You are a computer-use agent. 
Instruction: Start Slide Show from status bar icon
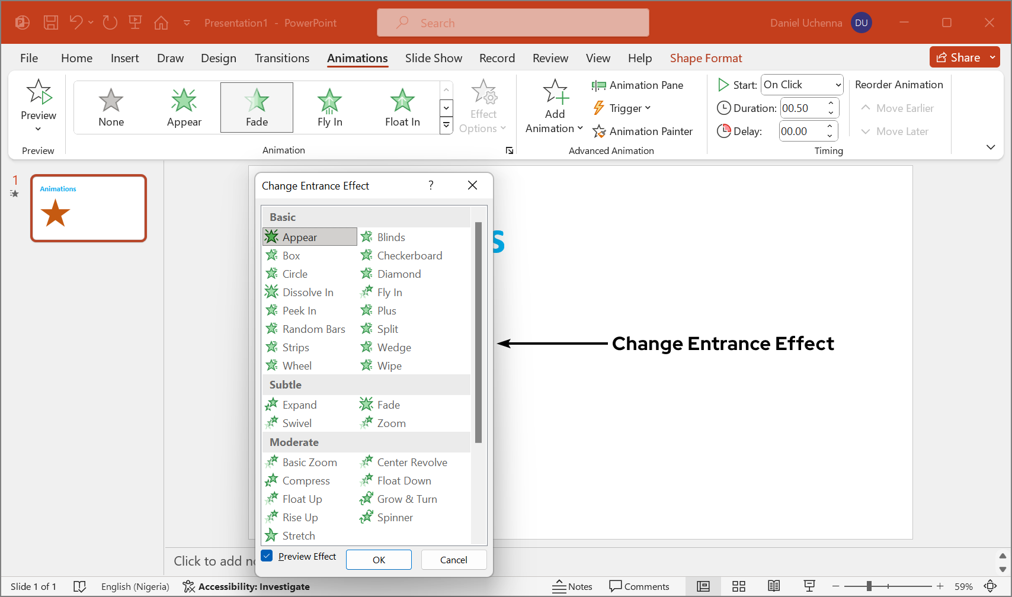809,586
